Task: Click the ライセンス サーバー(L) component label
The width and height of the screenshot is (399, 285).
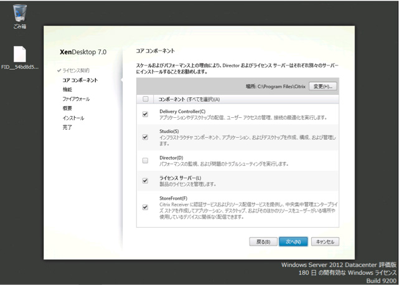Action: 180,178
